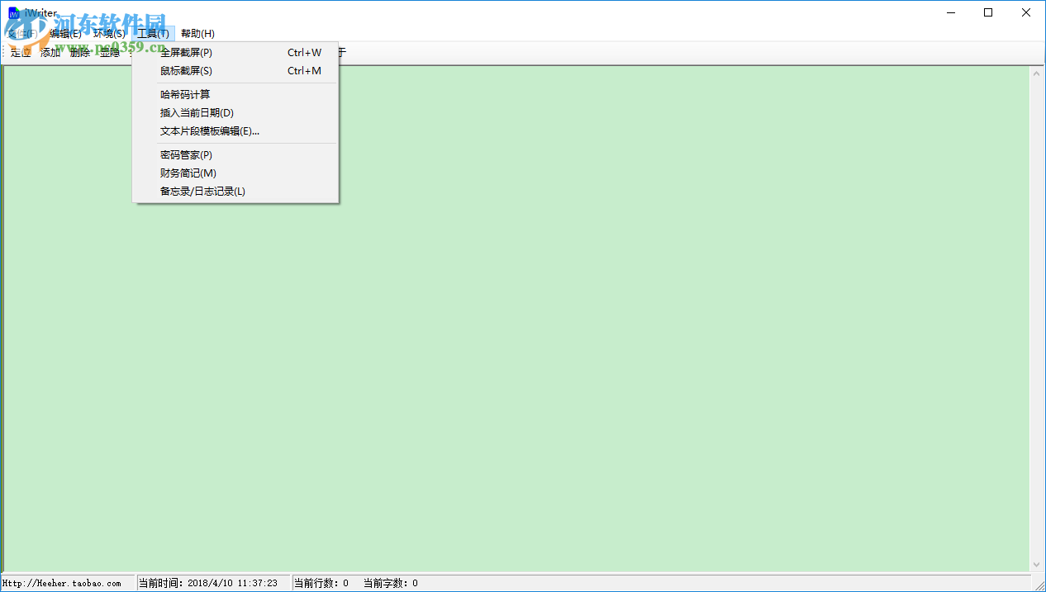Viewport: 1046px width, 592px height.
Task: Click the scrollbar up arrow
Action: (x=1036, y=73)
